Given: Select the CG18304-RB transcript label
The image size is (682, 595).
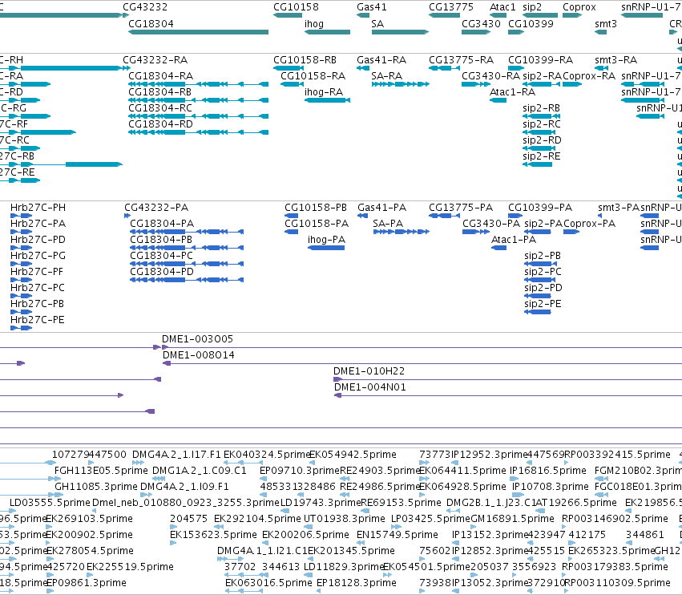Looking at the screenshot, I should coord(160,92).
